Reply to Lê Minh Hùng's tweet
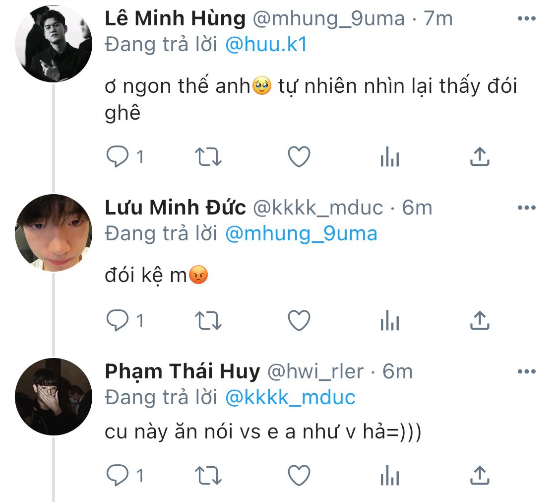 click(x=118, y=157)
